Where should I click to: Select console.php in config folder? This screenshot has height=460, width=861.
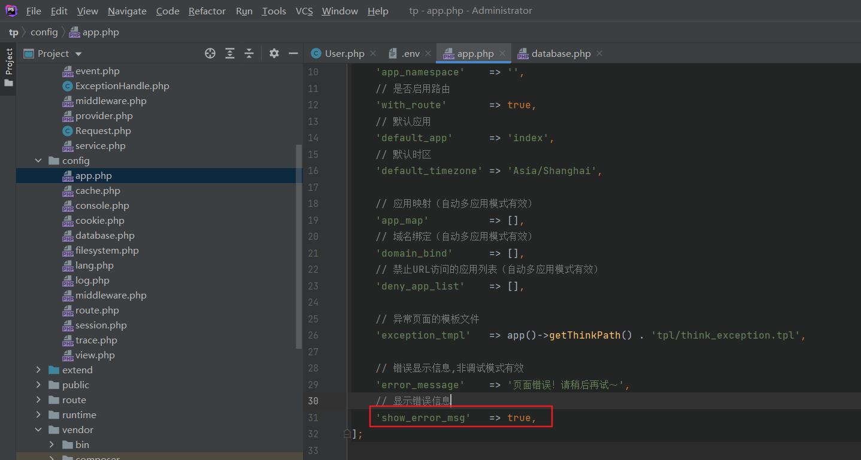[x=102, y=206]
